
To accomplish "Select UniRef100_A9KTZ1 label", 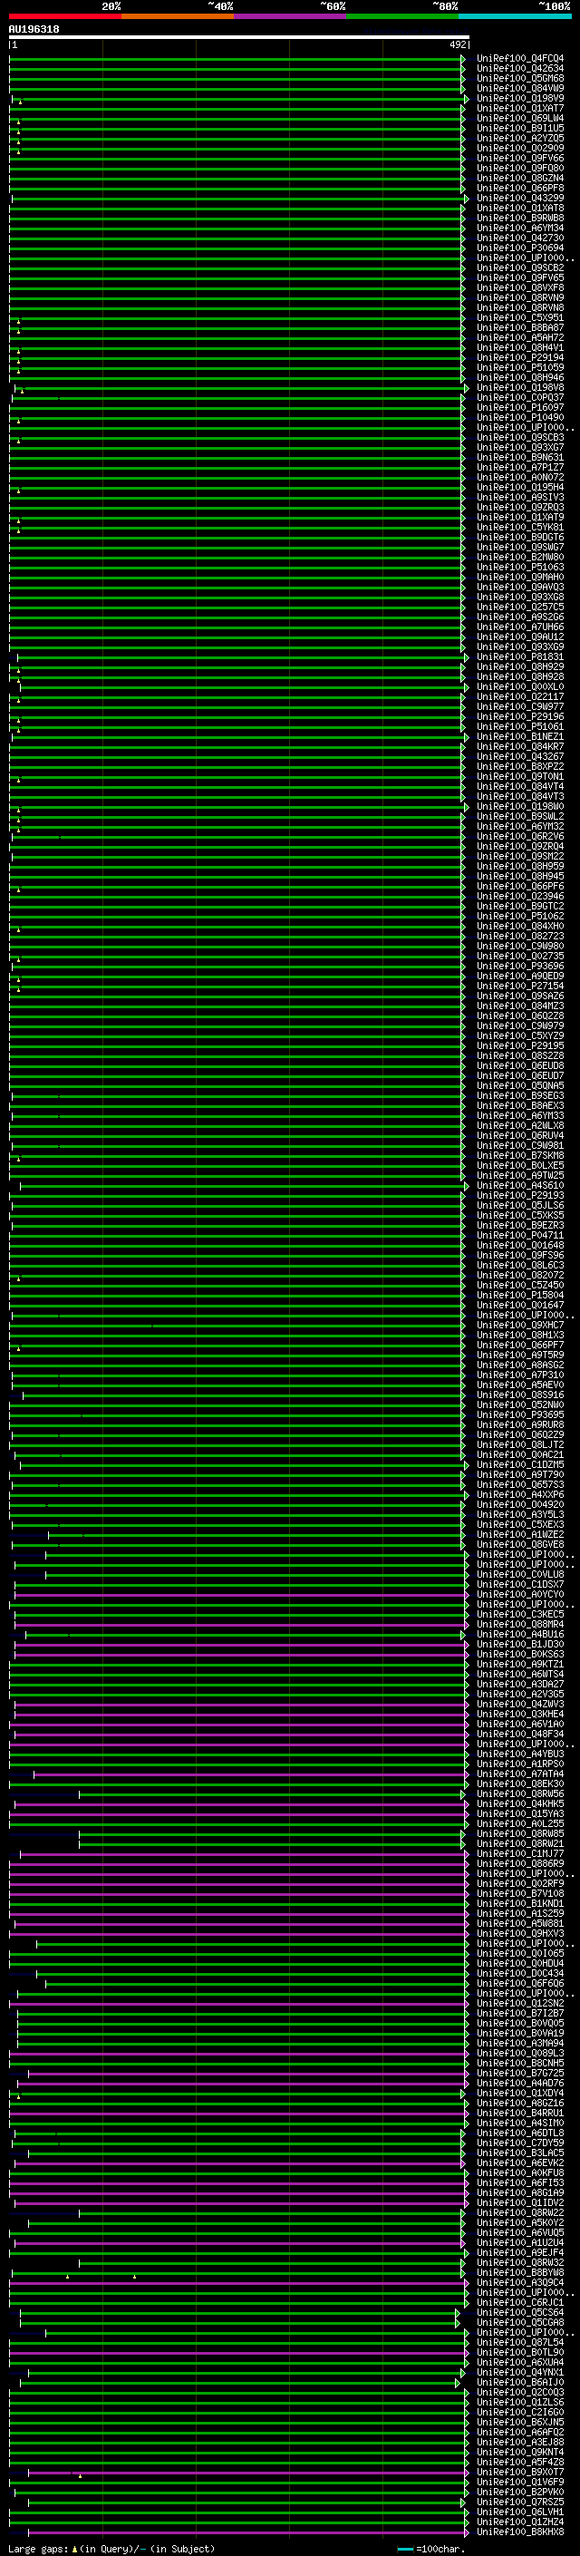I will tap(519, 1664).
